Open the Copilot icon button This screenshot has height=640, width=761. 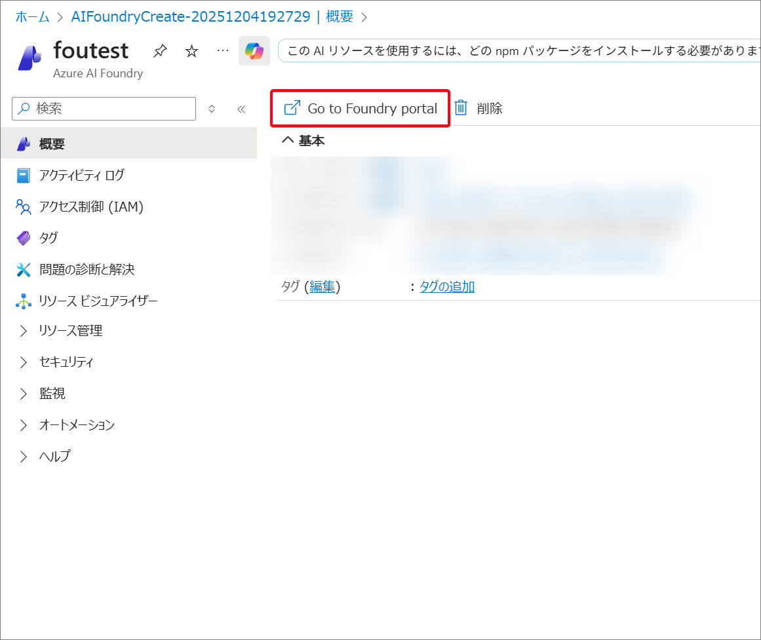pyautogui.click(x=254, y=51)
